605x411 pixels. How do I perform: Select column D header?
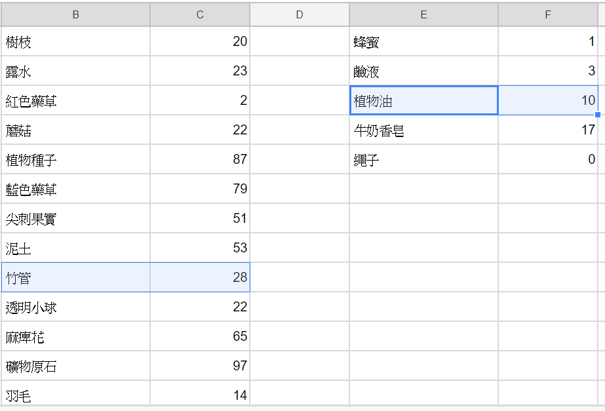click(x=300, y=14)
